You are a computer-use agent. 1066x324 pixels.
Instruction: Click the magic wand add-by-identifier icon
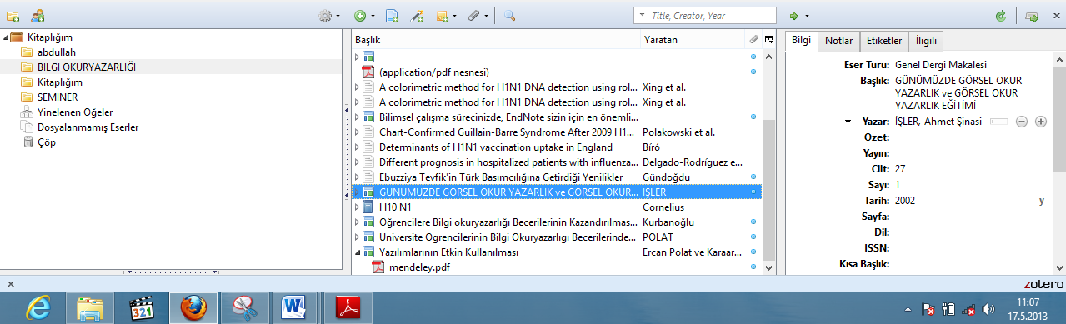click(x=418, y=16)
